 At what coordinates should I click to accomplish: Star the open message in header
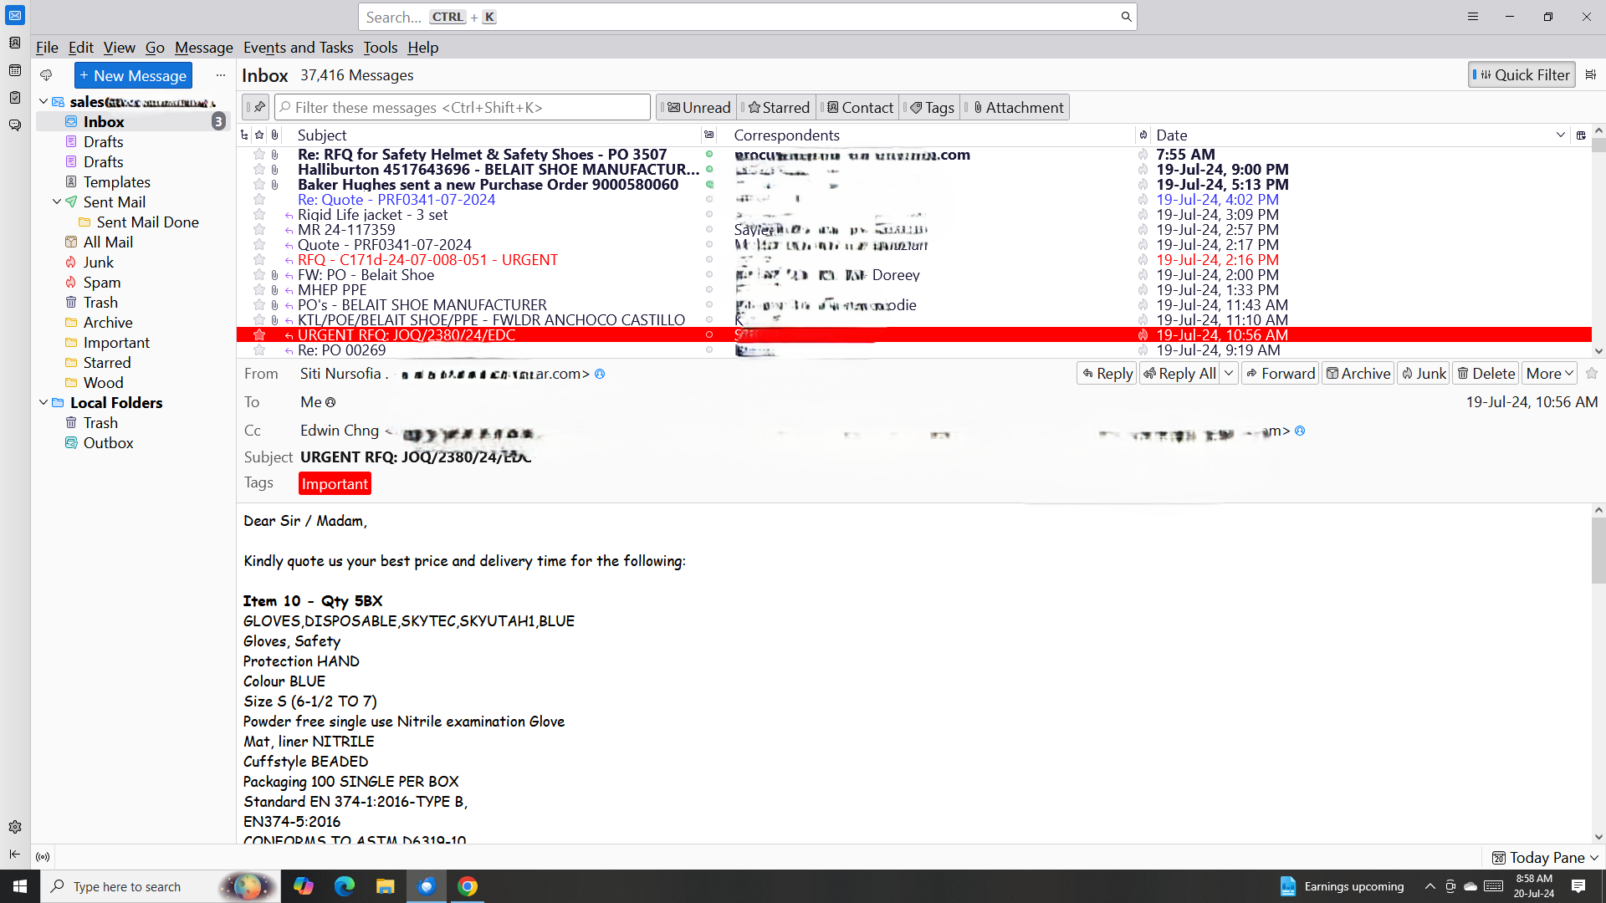(1592, 374)
